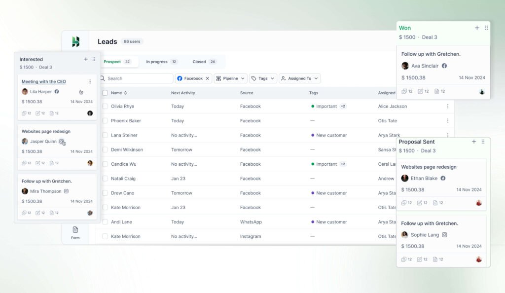Check the select-all checkbox in the table header
This screenshot has height=293, width=505.
(x=105, y=93)
